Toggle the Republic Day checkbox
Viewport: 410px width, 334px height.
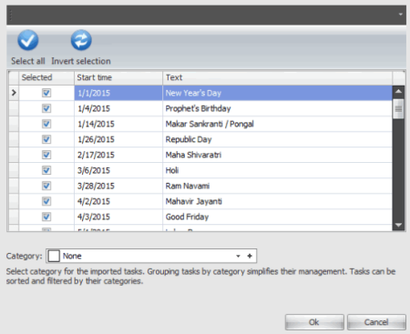point(46,139)
